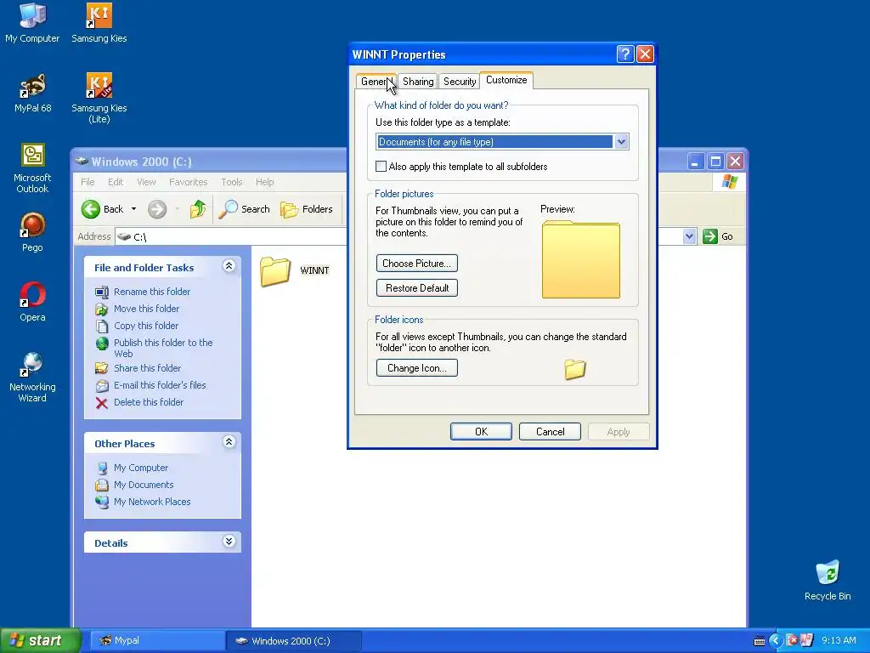Launch Samsung Kies desktop shortcut
The height and width of the screenshot is (653, 870).
pyautogui.click(x=99, y=23)
